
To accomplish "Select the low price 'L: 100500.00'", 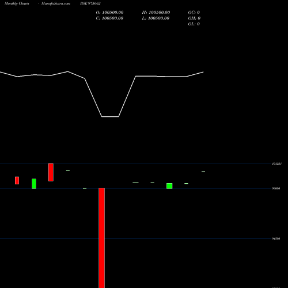I will pos(156,18).
